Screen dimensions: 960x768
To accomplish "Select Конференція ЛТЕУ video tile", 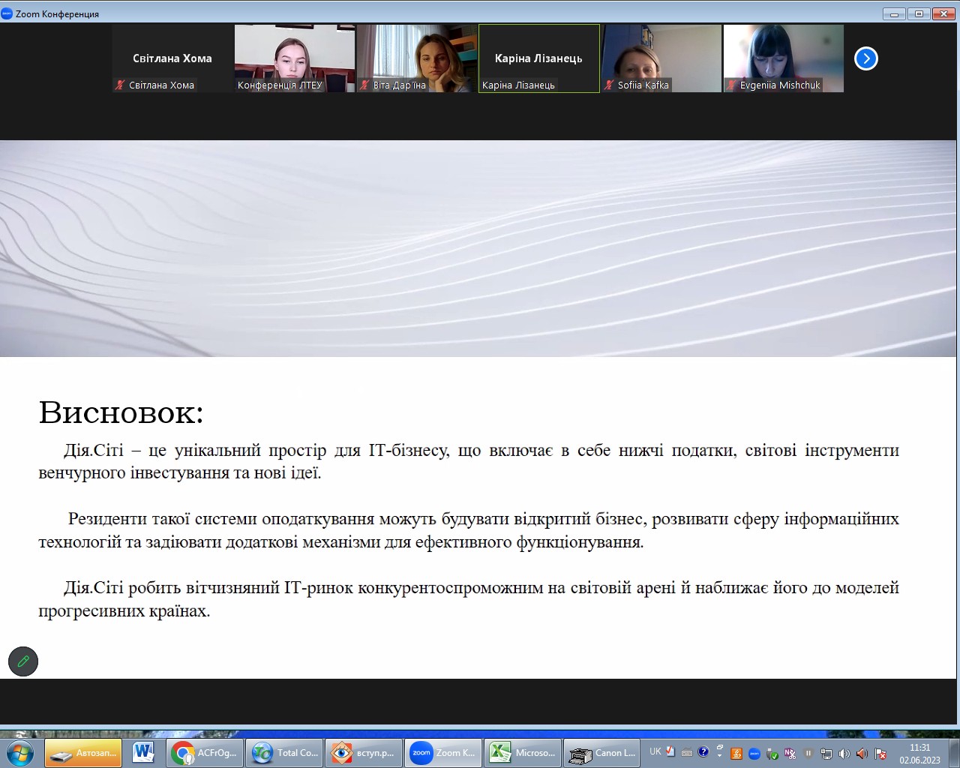I will [294, 58].
